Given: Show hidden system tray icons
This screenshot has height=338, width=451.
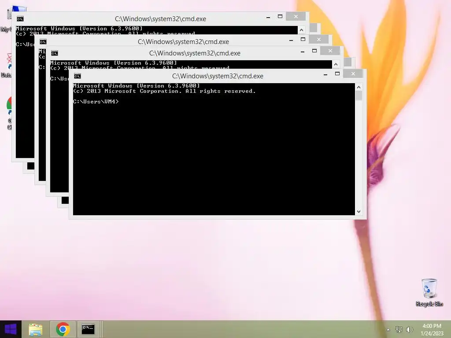Looking at the screenshot, I should (388, 330).
